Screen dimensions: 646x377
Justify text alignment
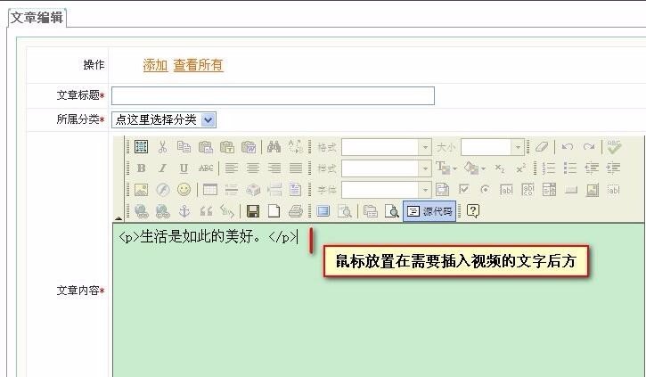[x=296, y=168]
